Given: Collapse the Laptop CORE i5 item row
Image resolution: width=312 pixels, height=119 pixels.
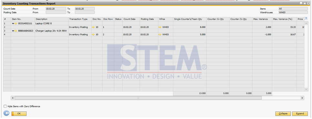Looking at the screenshot, I should [13, 24].
